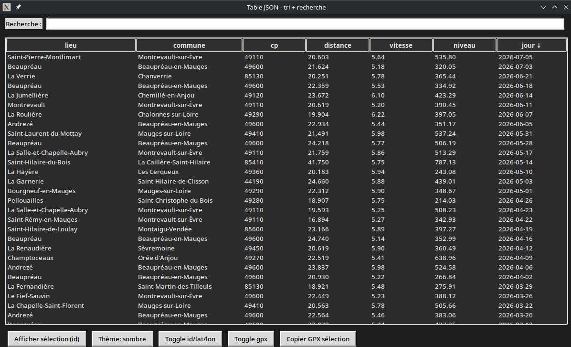Sort table by vitesse column header
Image resolution: width=571 pixels, height=347 pixels.
click(x=401, y=45)
